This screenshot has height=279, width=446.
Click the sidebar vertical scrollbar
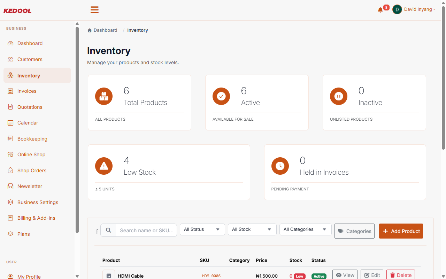click(x=77, y=130)
